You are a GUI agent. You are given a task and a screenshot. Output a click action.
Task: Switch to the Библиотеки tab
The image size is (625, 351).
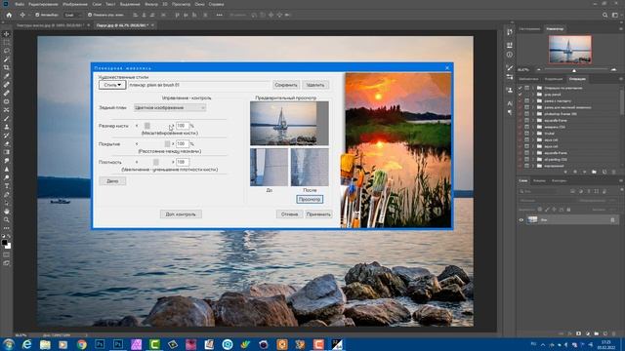point(529,79)
